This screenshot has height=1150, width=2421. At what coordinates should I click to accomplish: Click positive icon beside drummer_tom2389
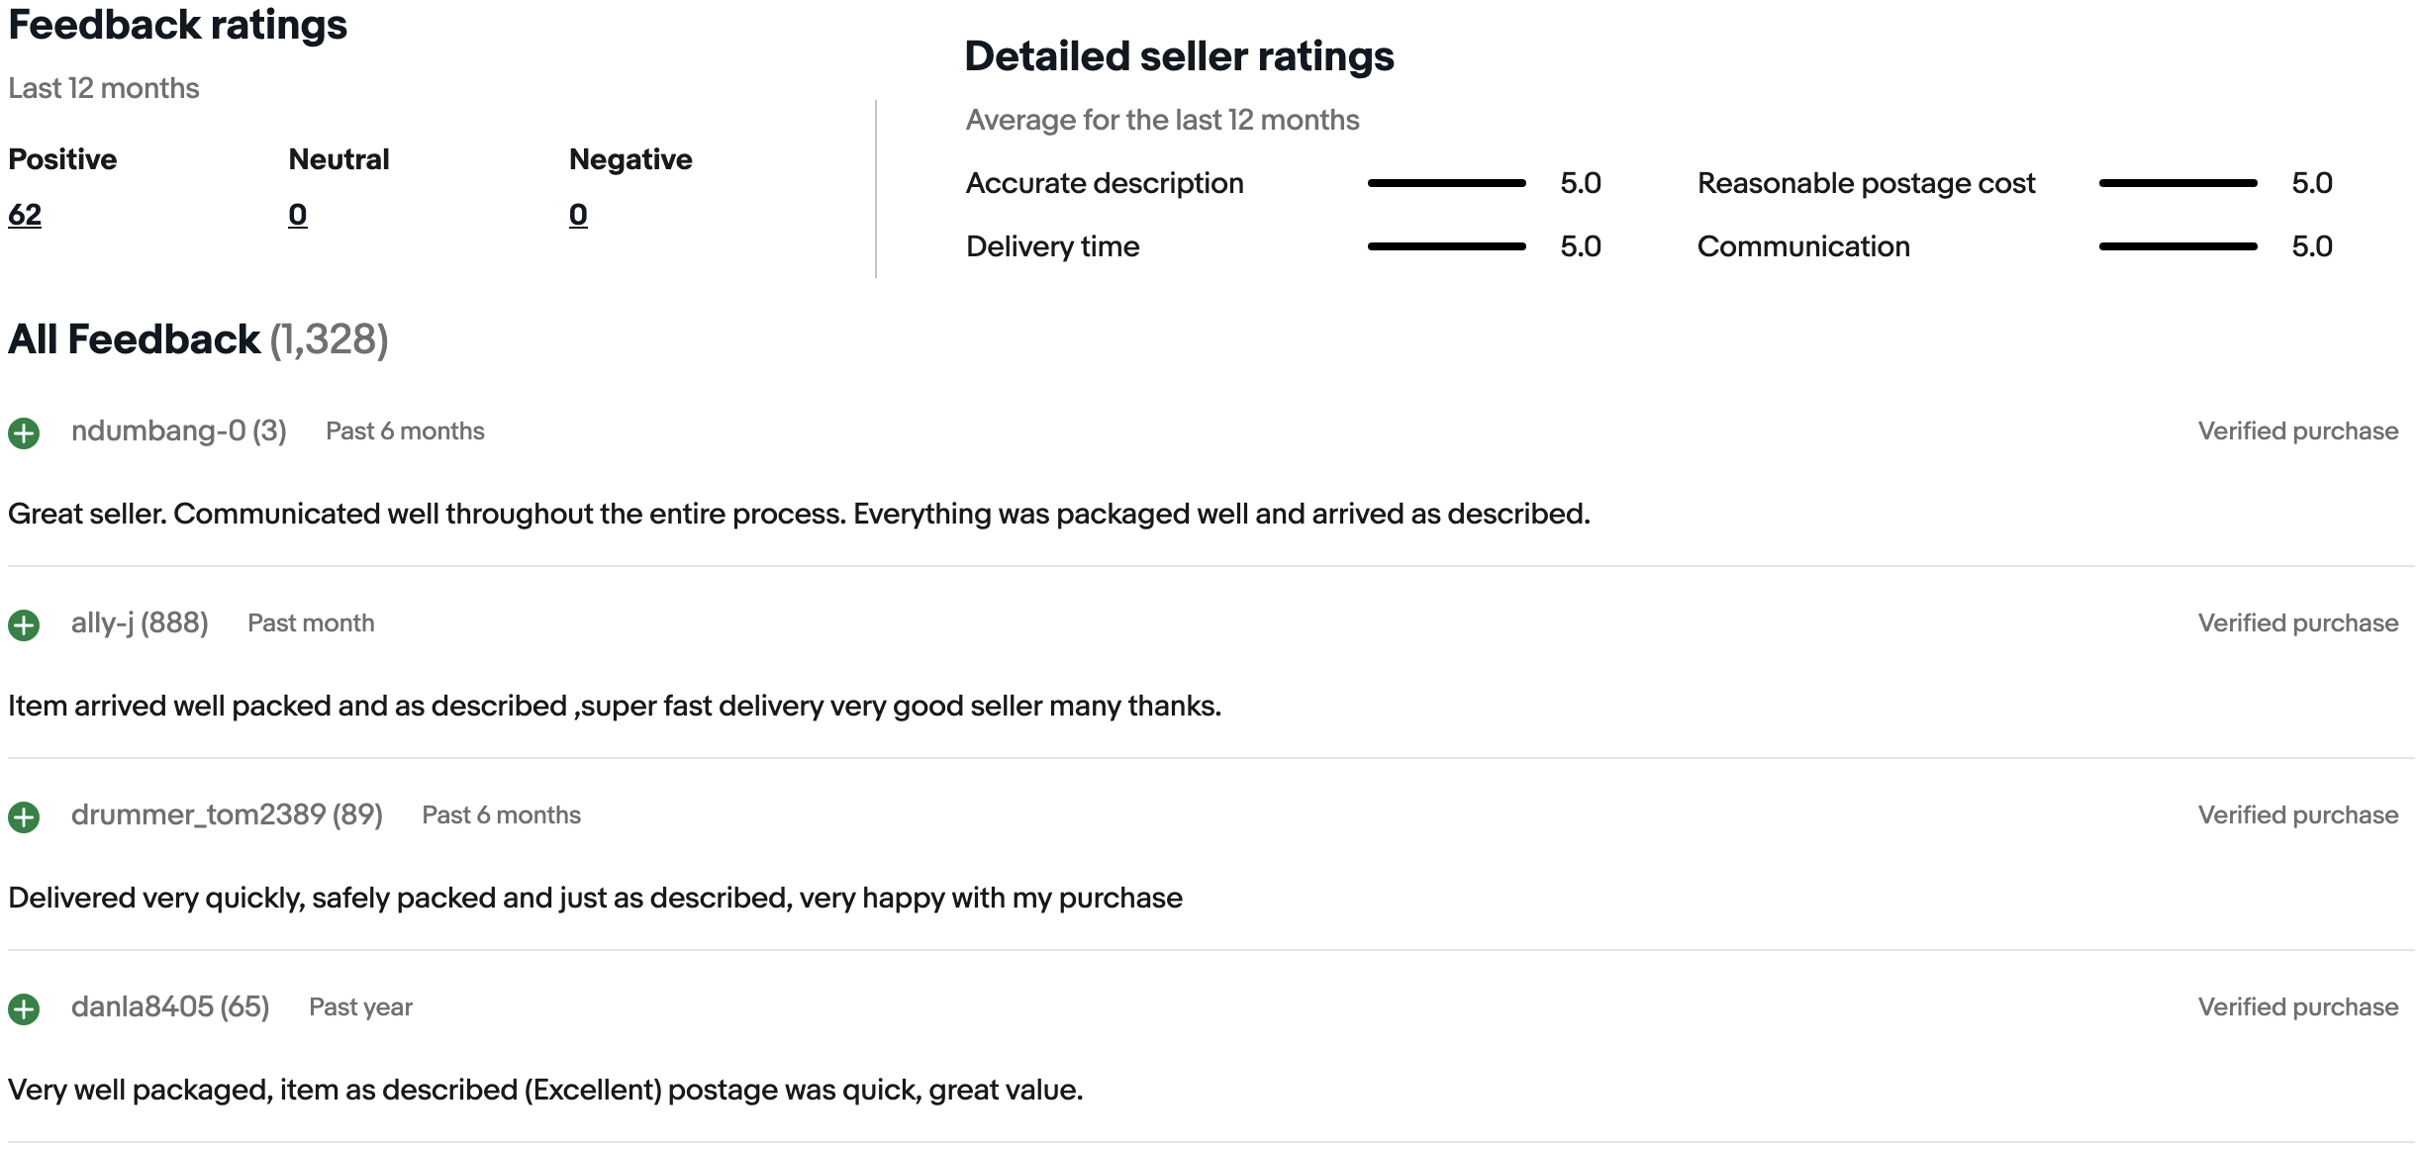24,816
